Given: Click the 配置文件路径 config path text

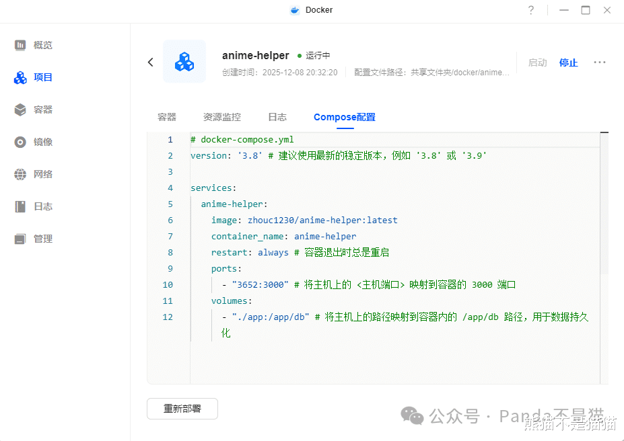Looking at the screenshot, I should (x=431, y=73).
